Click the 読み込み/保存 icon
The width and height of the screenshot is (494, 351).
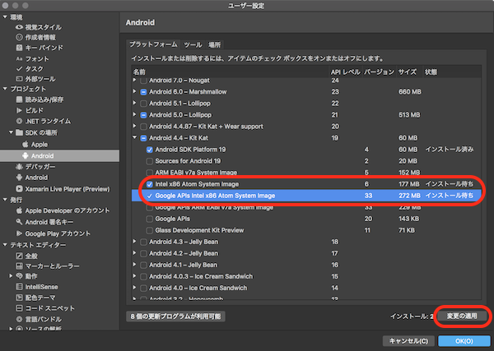pos(19,99)
